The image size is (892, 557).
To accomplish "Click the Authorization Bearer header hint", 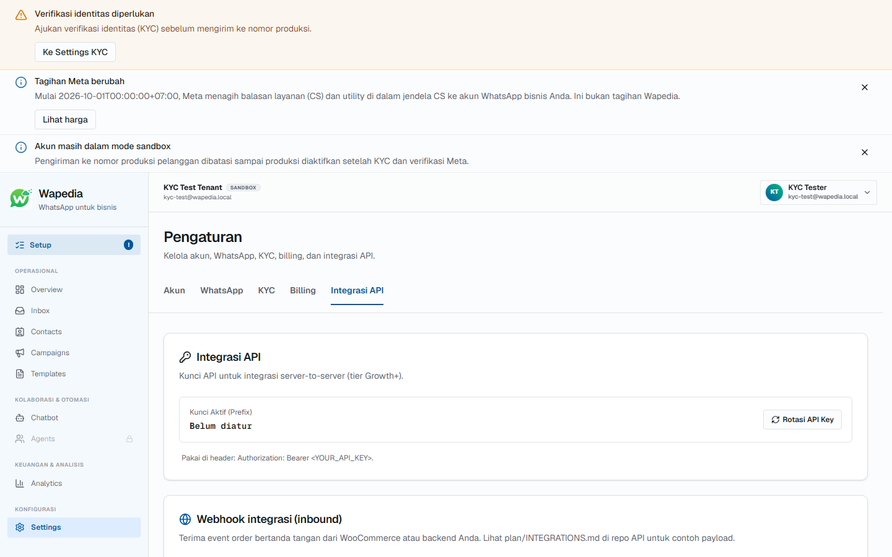I will [x=278, y=458].
